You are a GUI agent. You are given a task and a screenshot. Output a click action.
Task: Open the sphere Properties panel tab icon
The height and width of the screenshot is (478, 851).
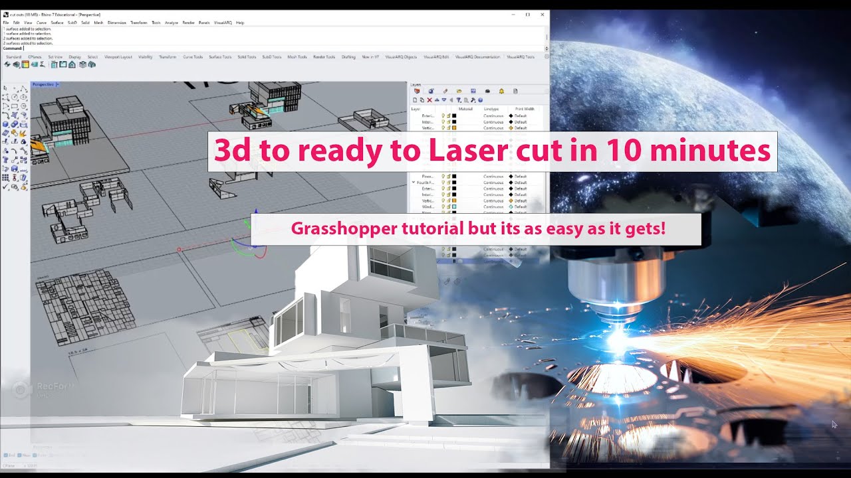(x=431, y=91)
